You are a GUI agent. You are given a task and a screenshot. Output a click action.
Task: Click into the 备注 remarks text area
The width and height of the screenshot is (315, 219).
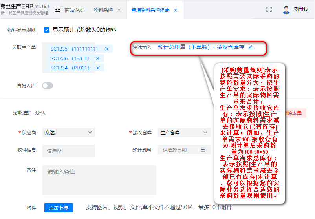pos(99,180)
